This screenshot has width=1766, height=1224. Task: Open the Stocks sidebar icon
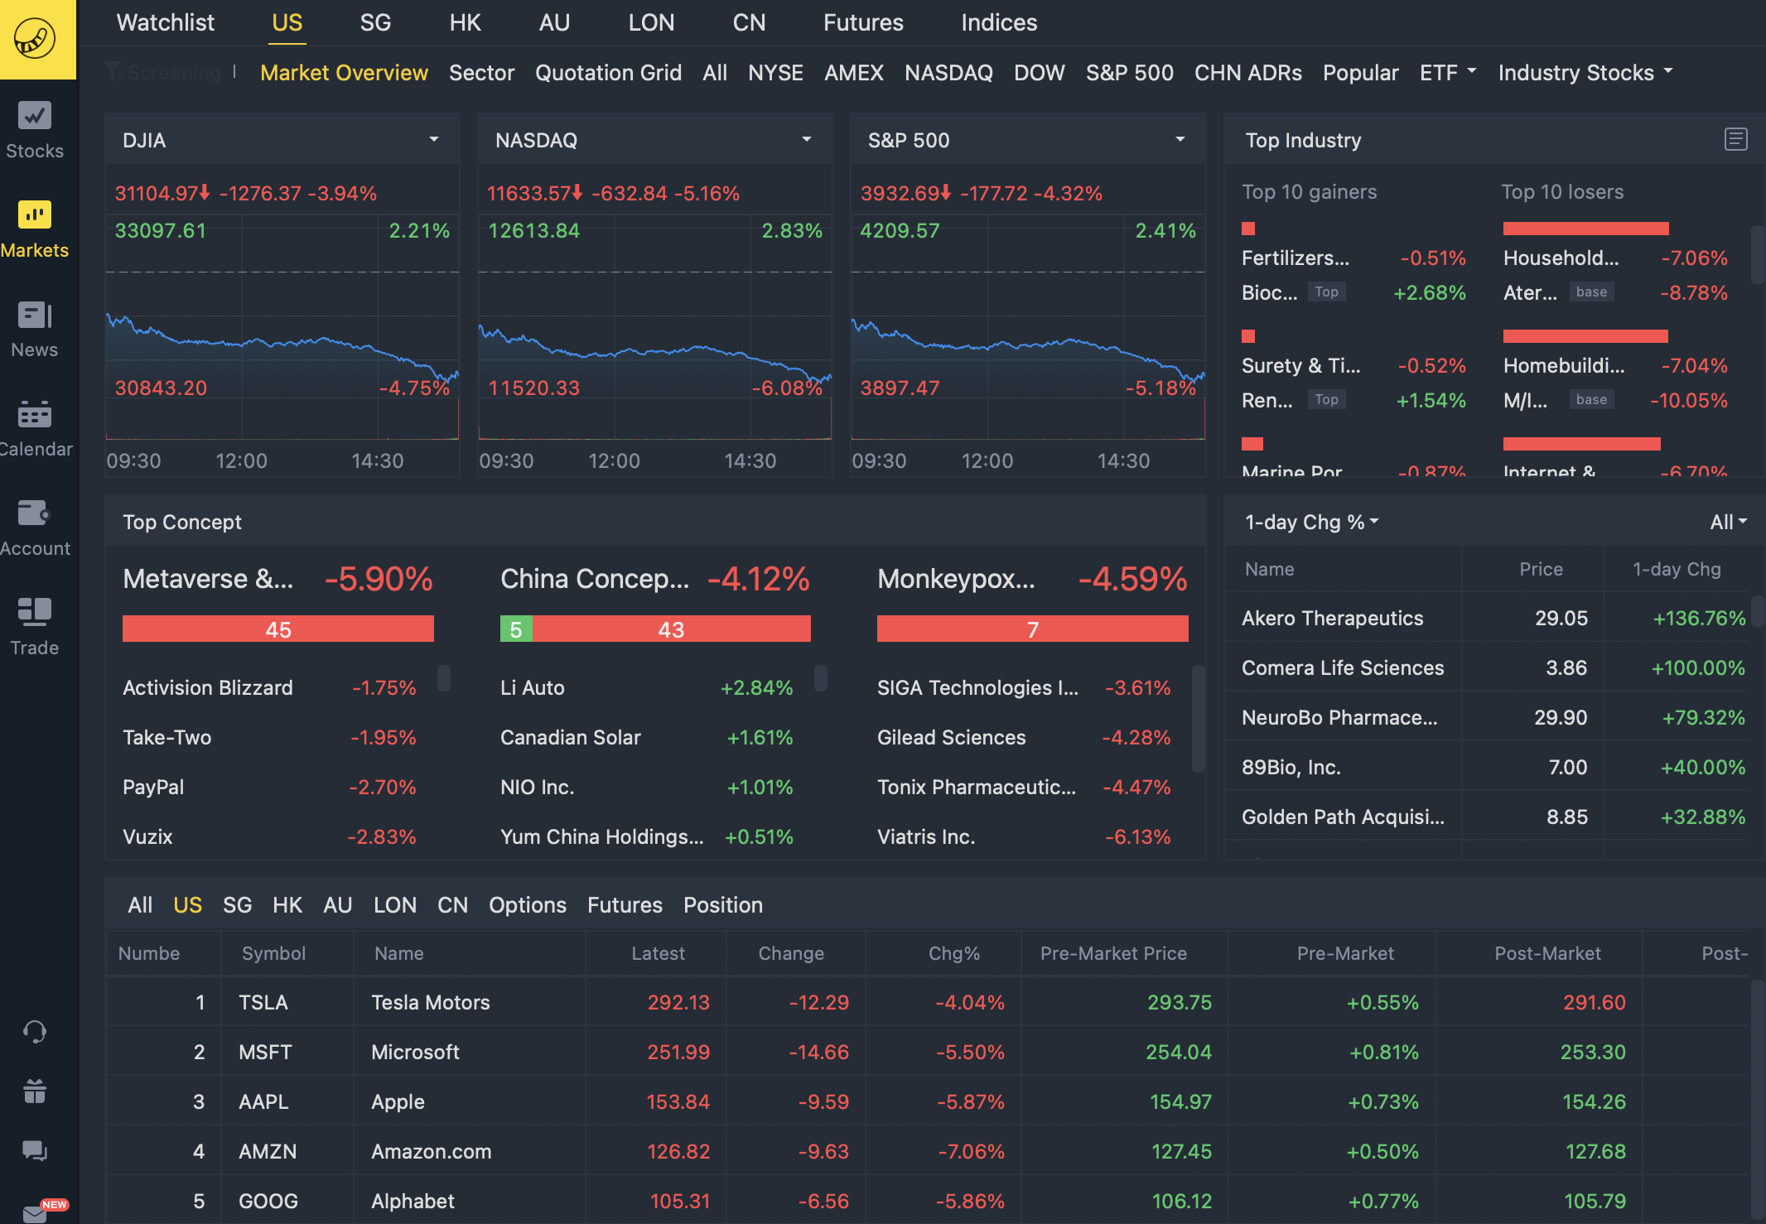tap(35, 117)
